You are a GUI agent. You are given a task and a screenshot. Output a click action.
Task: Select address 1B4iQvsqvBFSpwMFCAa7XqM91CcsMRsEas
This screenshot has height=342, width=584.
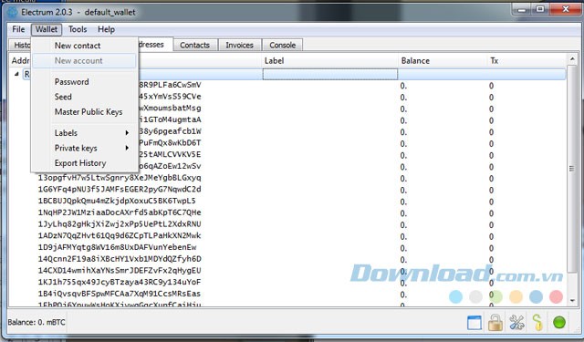pos(120,294)
